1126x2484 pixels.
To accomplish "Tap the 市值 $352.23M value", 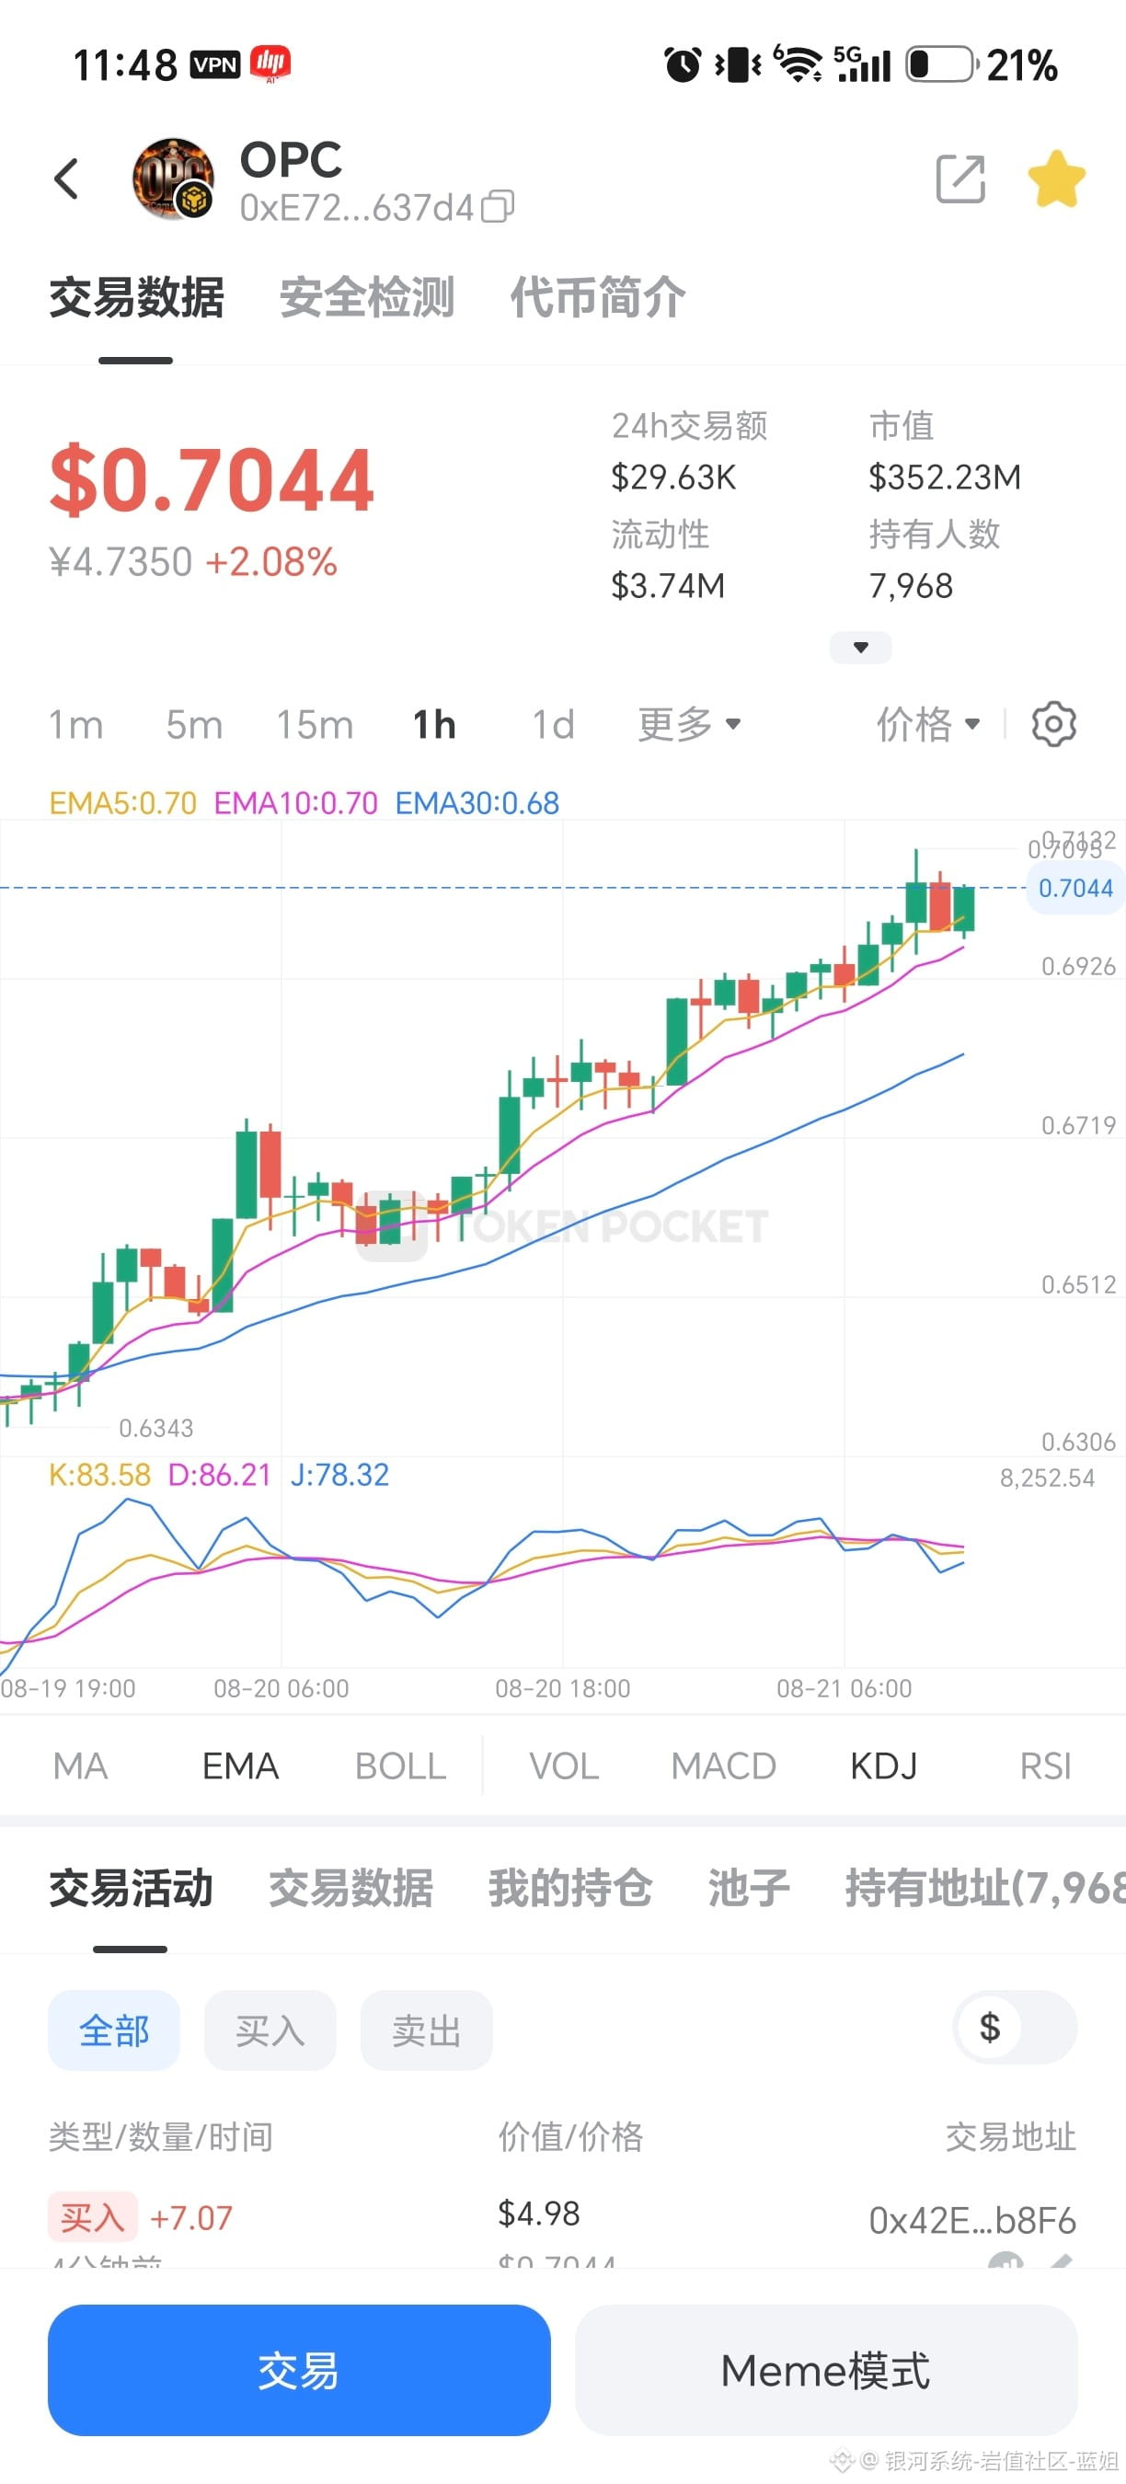I will [945, 477].
